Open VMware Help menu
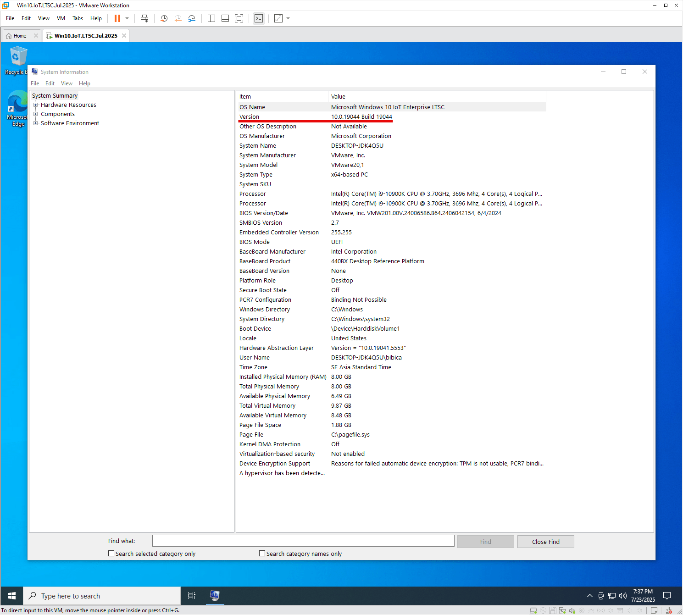 click(96, 18)
